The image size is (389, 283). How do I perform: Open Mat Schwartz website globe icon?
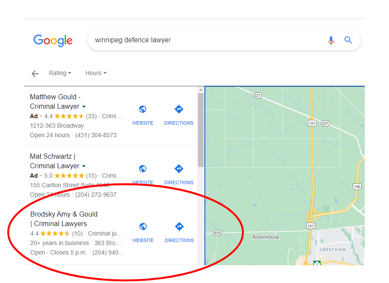tap(142, 169)
